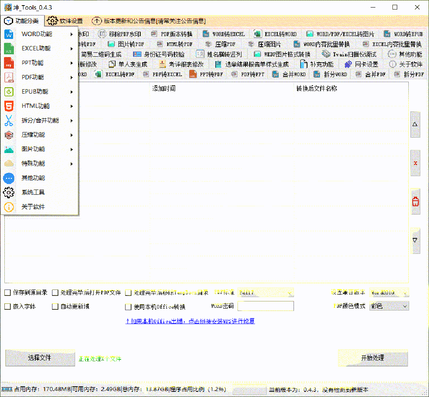The width and height of the screenshot is (429, 397).
Task: Expand EXCEL功能 submenu
Action: point(40,49)
